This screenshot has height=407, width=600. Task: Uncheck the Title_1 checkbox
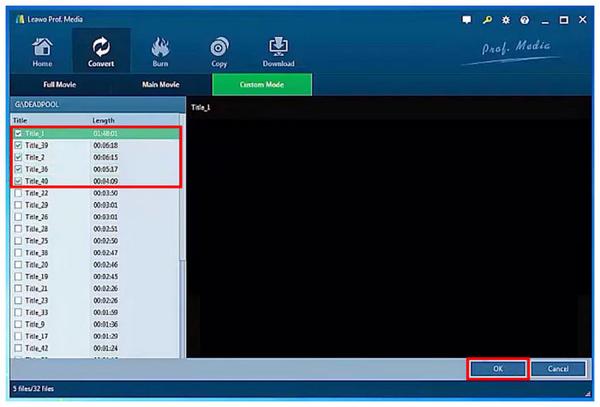click(x=18, y=134)
